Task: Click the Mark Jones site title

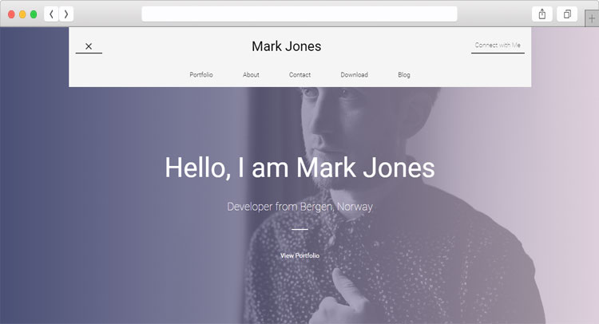Action: (x=287, y=46)
